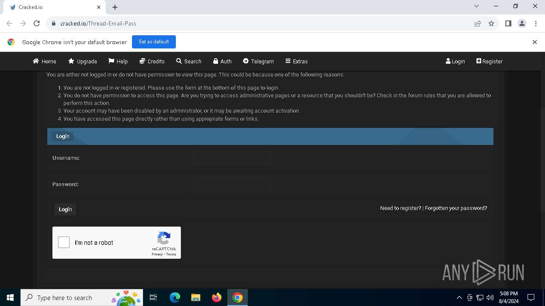Click the taskbar search box
The image size is (545, 306).
(x=82, y=297)
